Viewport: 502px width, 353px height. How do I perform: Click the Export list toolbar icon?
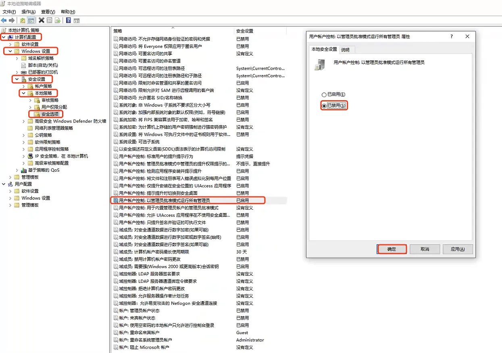click(x=58, y=20)
